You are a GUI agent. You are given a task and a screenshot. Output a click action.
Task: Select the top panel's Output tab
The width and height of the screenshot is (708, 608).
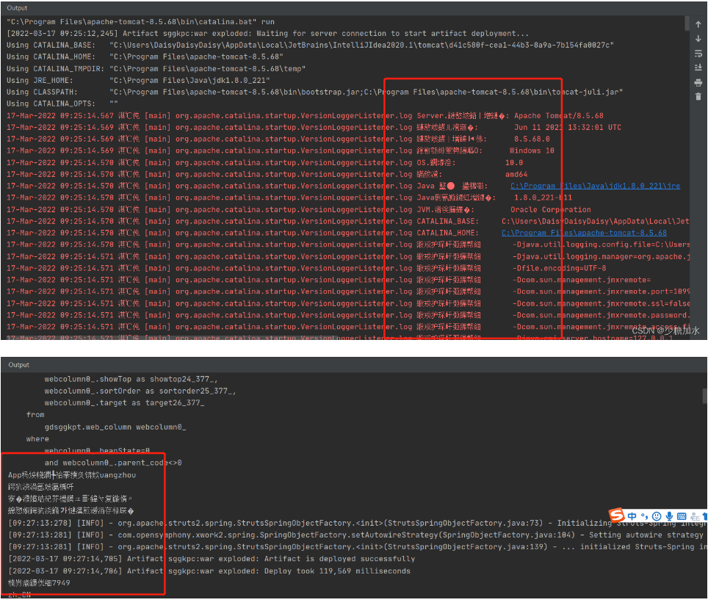[x=17, y=8]
